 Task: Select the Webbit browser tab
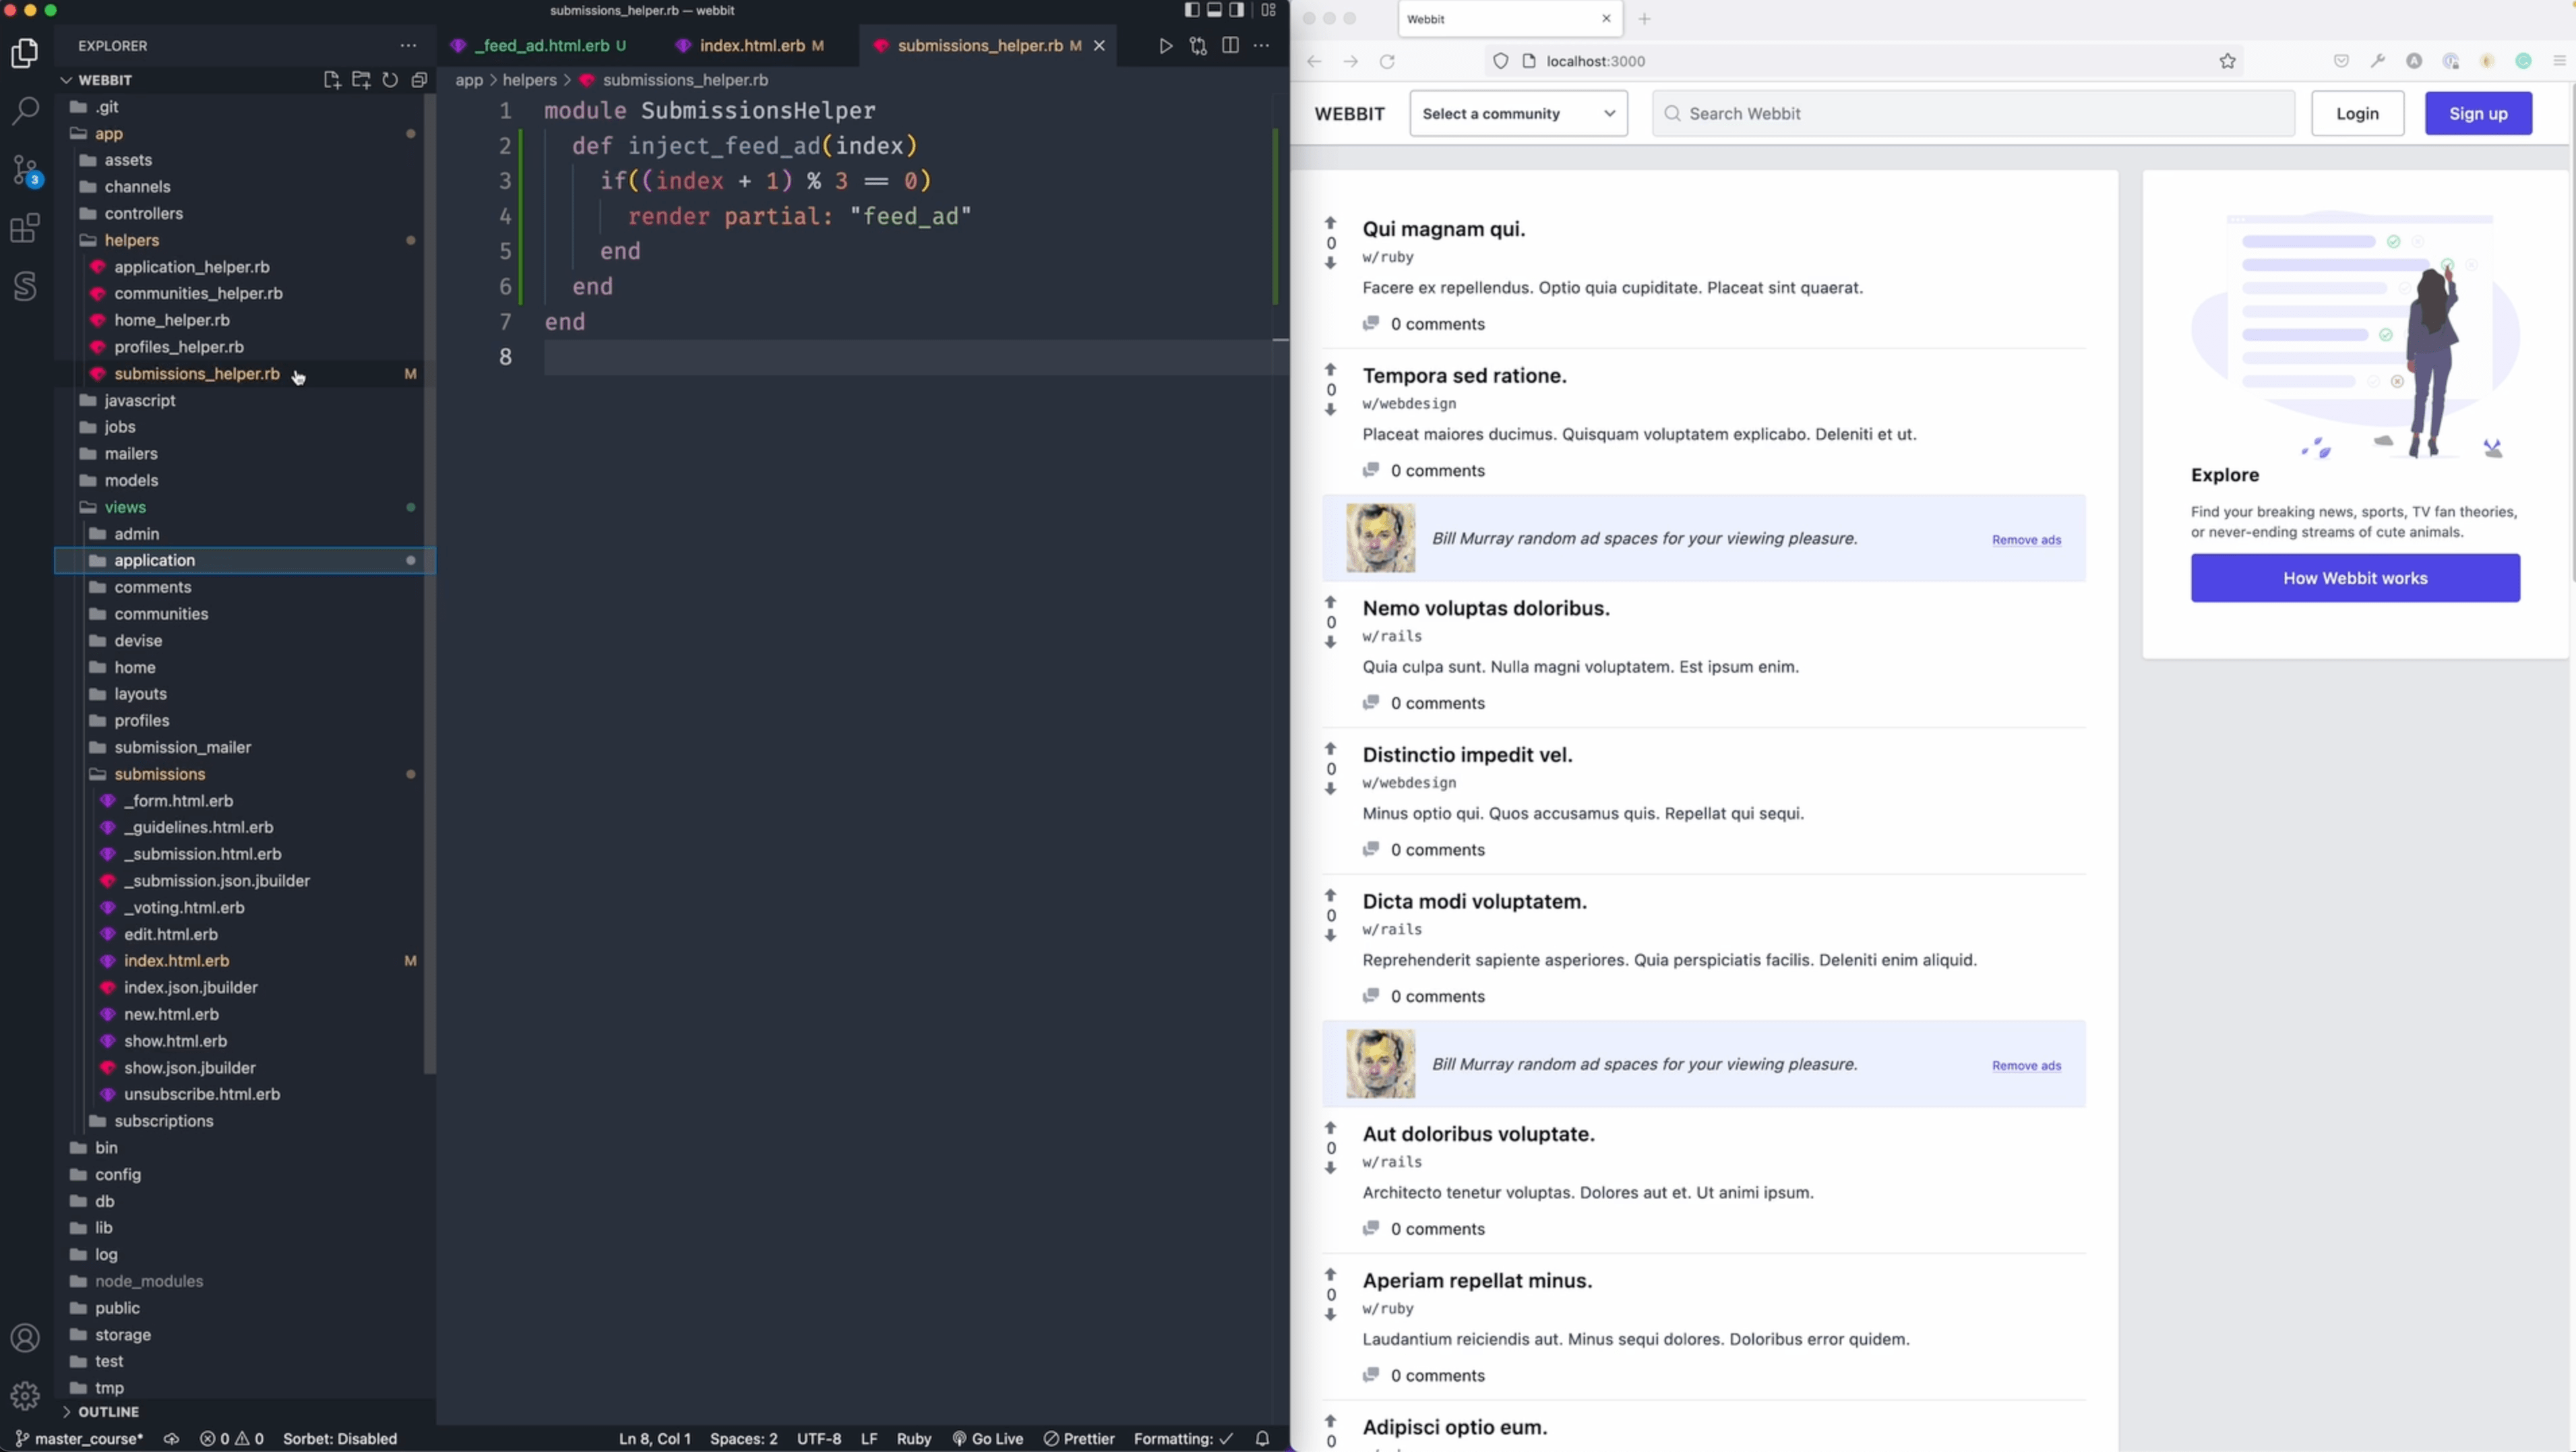1510,19
